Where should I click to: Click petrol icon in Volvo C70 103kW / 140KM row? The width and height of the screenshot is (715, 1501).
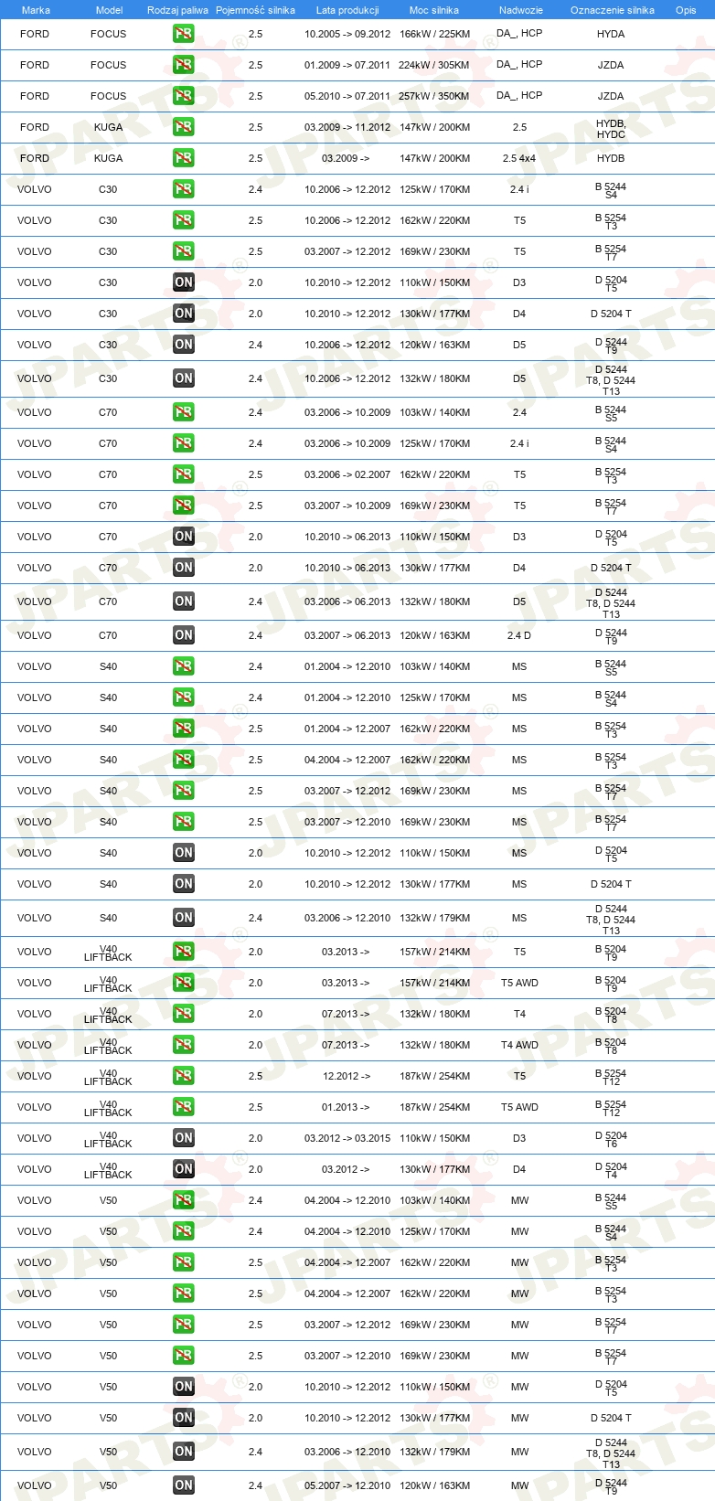tap(184, 412)
